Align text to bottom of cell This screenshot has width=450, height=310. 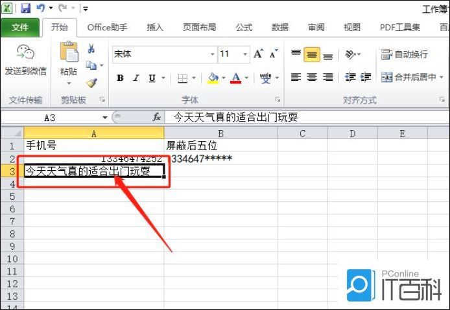point(327,55)
